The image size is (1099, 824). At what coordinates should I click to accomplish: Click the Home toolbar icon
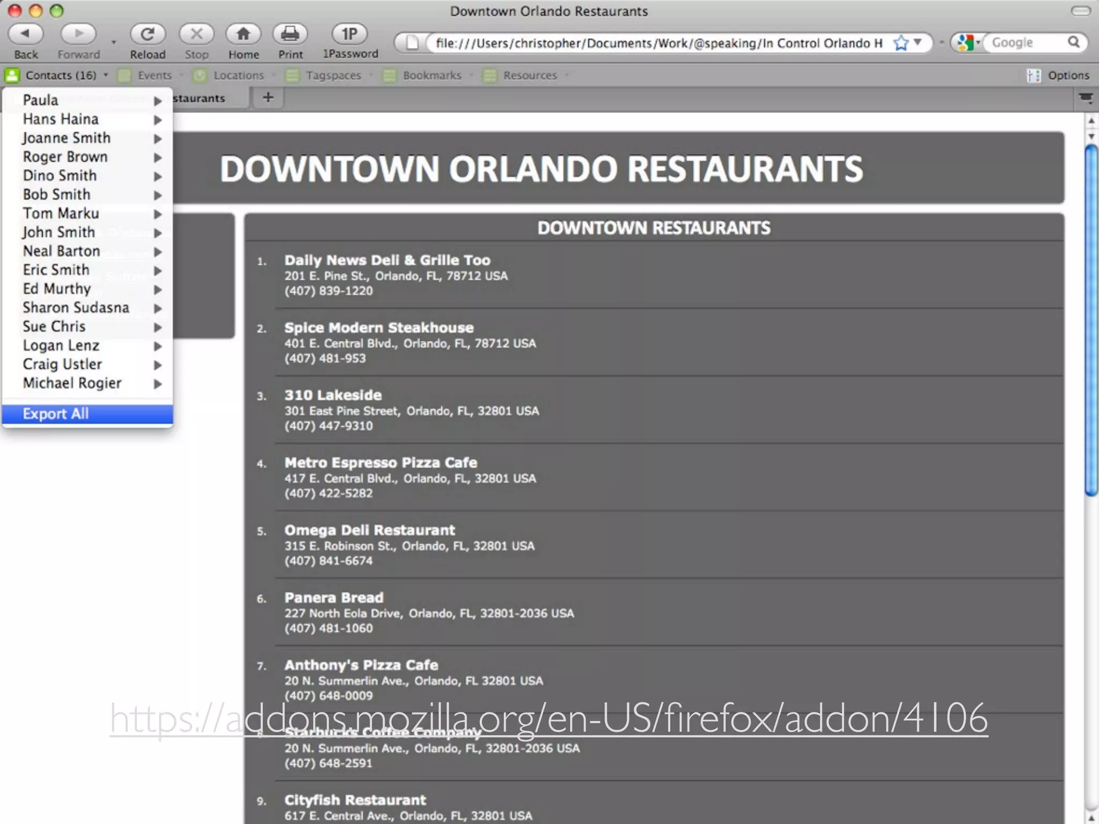243,34
